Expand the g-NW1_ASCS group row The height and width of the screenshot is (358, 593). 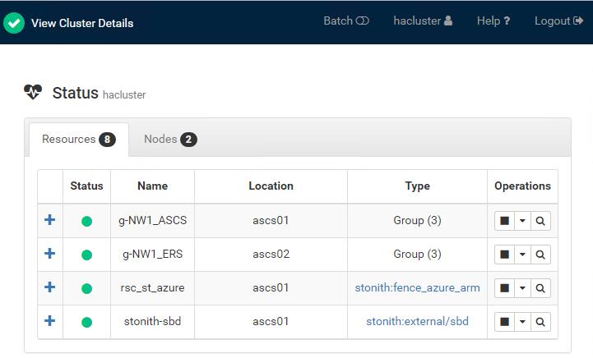click(x=49, y=220)
